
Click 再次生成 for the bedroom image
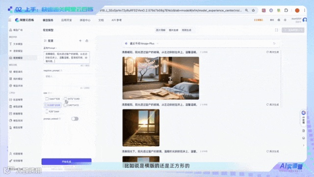tap(273, 52)
